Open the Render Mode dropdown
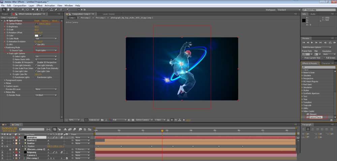This screenshot has width=337, height=161. coord(46,95)
